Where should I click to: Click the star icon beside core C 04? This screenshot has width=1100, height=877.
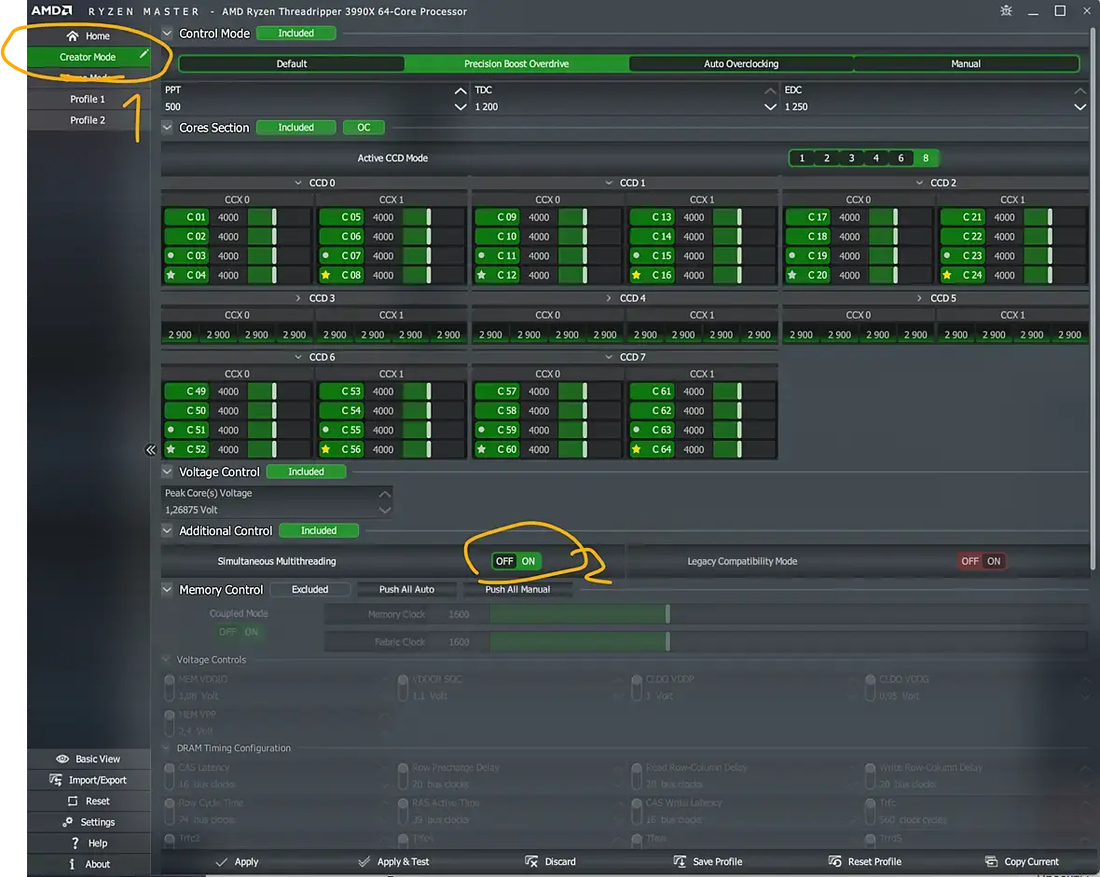click(x=171, y=275)
